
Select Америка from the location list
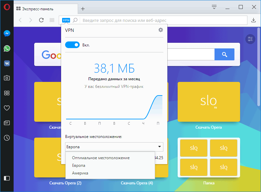coord(110,173)
